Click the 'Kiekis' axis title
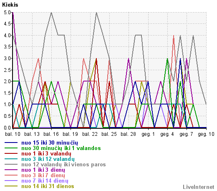This screenshot has height=191, width=217. click(10, 5)
